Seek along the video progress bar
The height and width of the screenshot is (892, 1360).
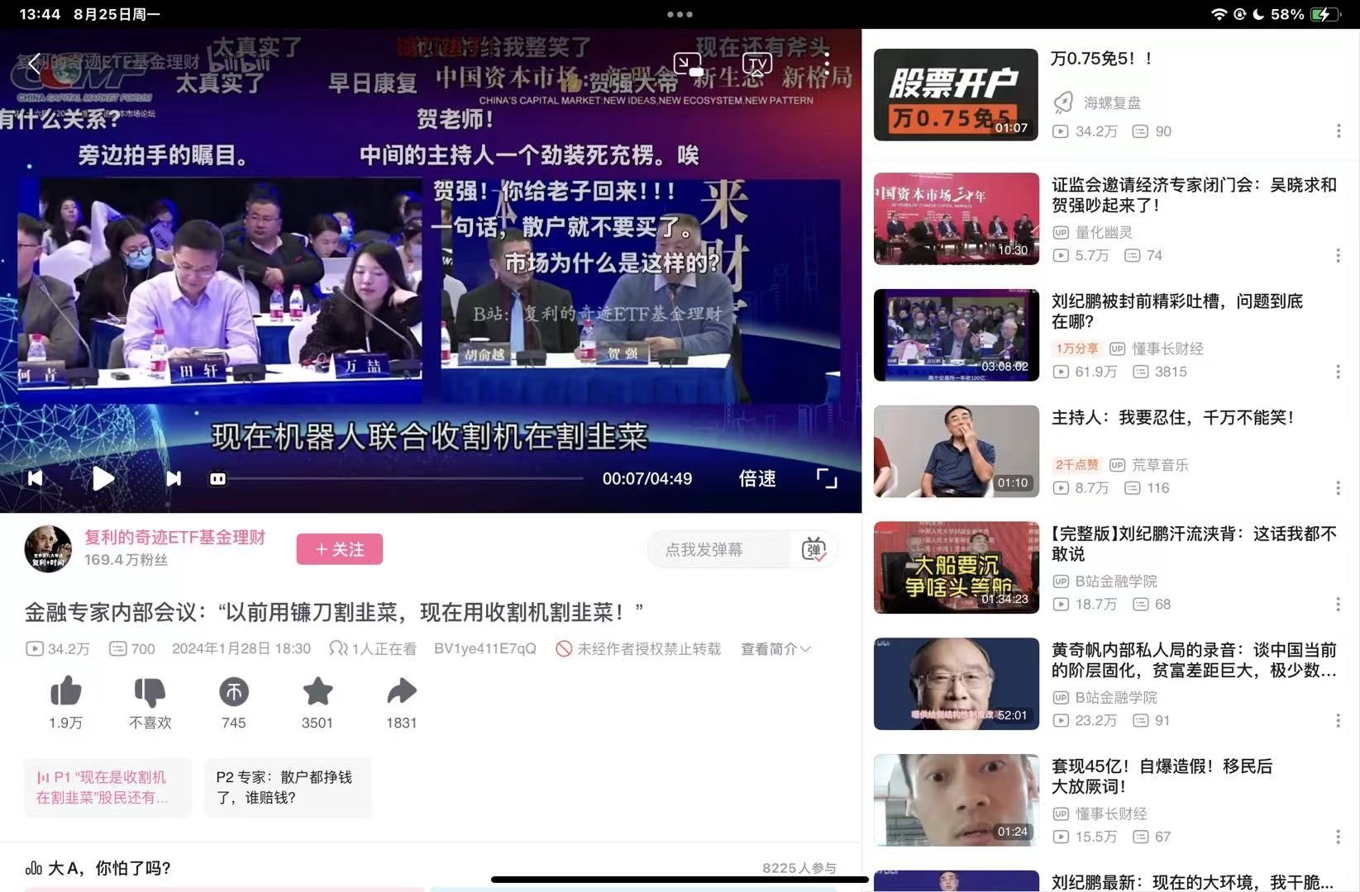(x=407, y=478)
